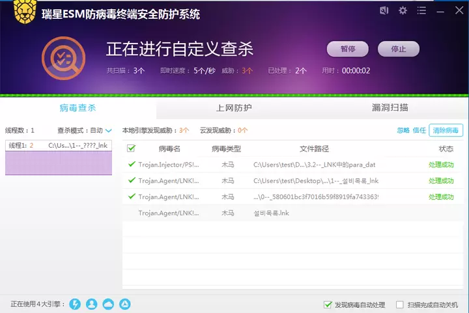This screenshot has height=313, width=469.
Task: Click the cloud engine icon
Action: click(108, 304)
